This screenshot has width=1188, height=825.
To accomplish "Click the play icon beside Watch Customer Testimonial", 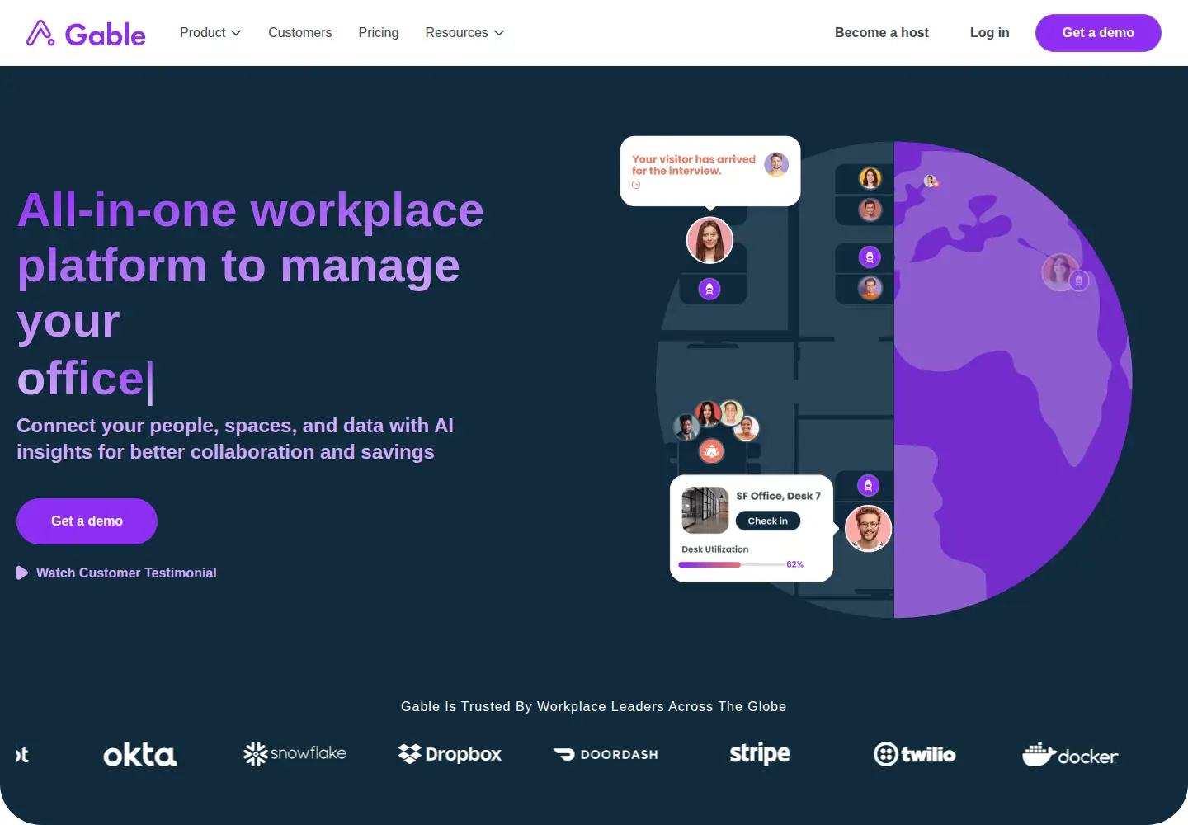I will pos(22,573).
